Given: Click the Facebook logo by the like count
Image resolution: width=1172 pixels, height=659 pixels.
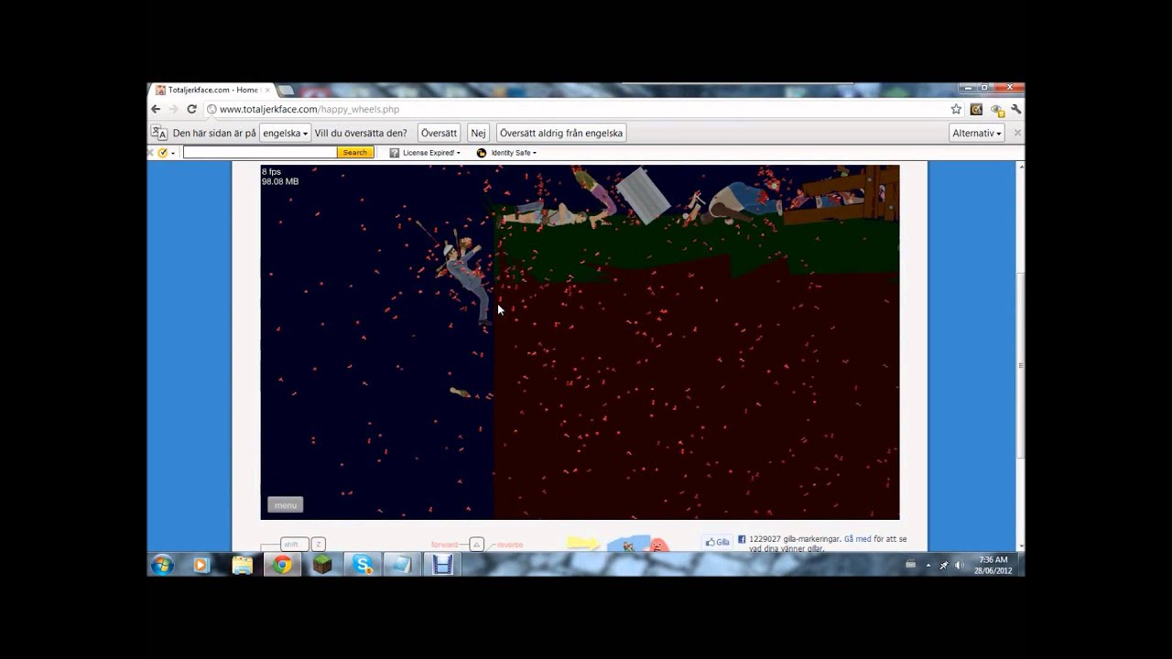Looking at the screenshot, I should pos(742,539).
